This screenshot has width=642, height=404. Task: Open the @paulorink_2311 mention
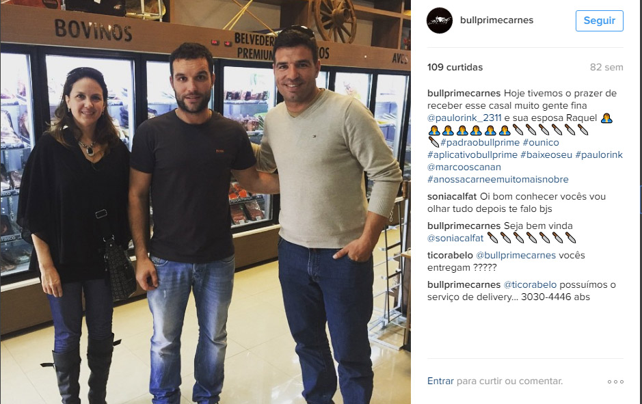464,118
